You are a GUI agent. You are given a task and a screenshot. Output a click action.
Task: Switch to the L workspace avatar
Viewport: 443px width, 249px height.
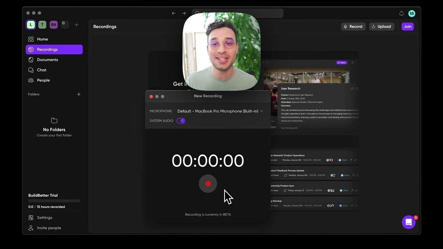(31, 25)
